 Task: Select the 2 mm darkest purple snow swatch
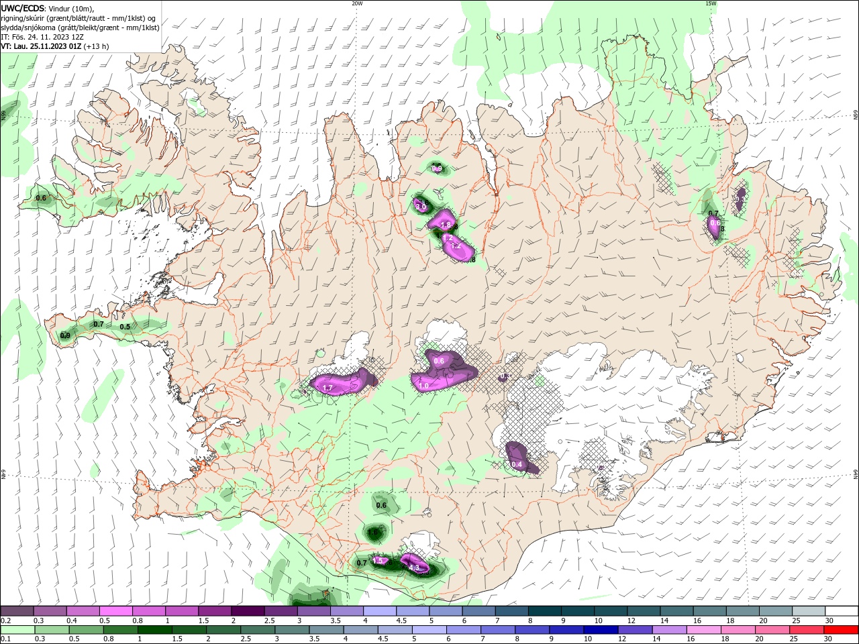point(247,611)
